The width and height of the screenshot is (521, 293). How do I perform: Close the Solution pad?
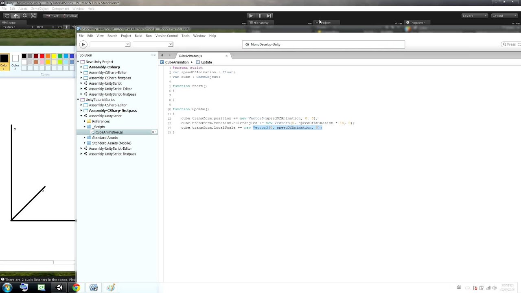(x=155, y=55)
